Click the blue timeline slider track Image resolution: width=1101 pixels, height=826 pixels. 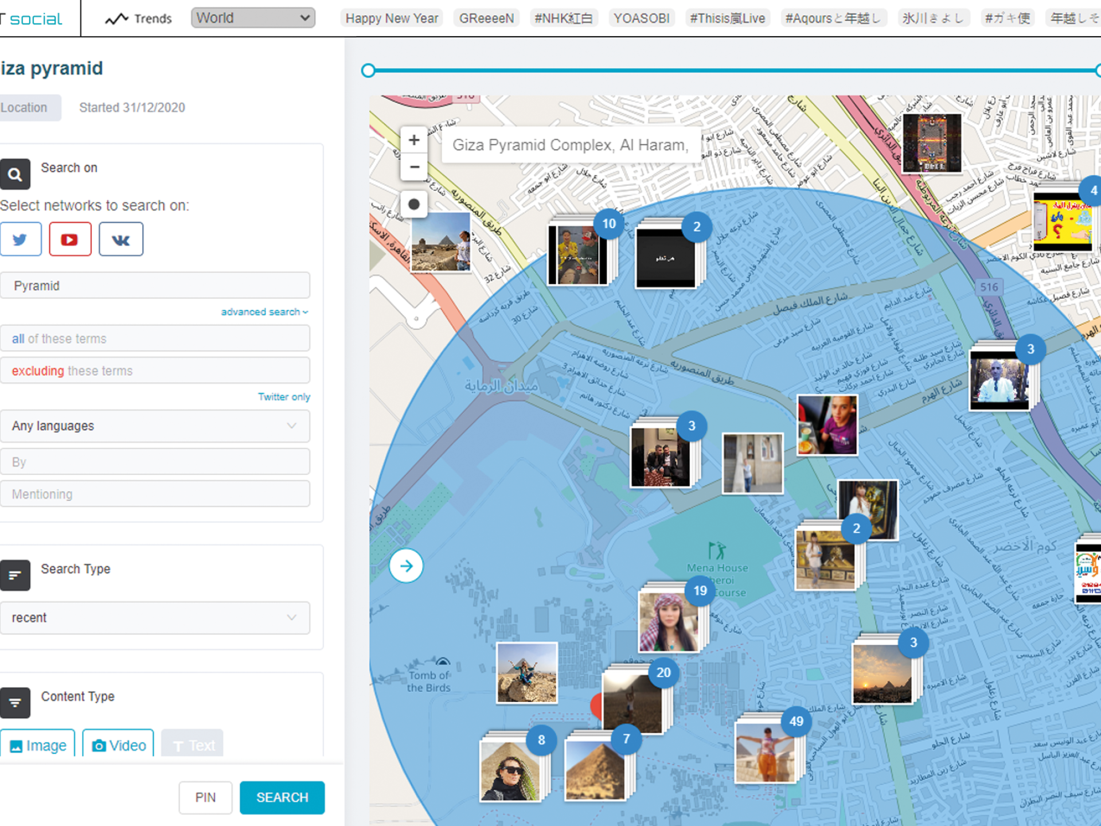coord(734,71)
